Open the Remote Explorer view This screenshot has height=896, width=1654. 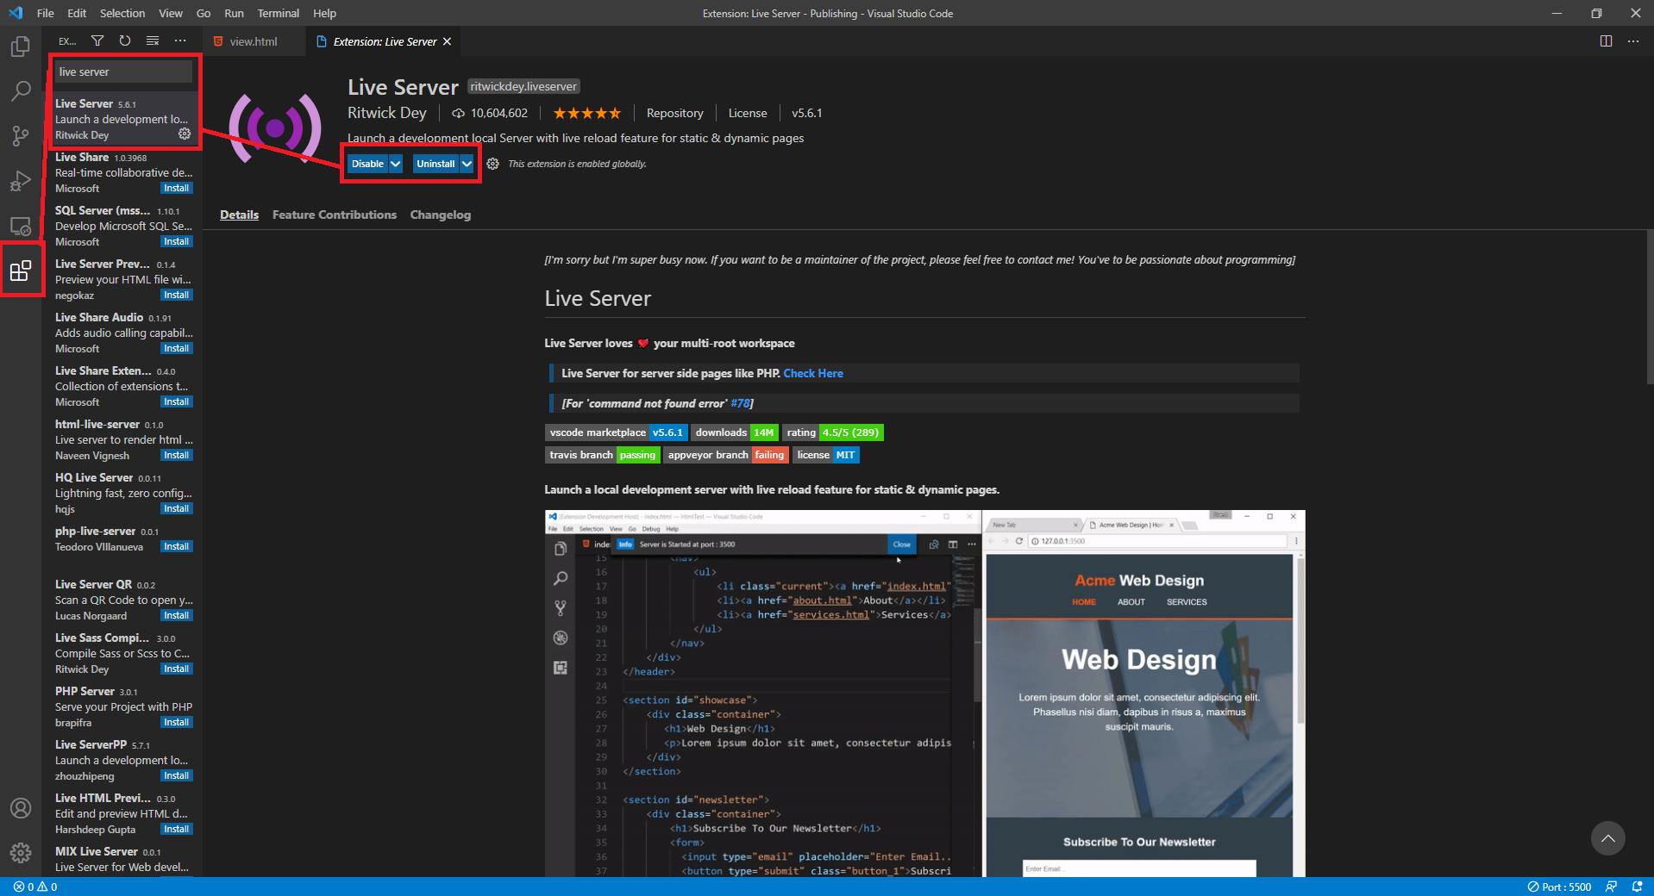(21, 227)
